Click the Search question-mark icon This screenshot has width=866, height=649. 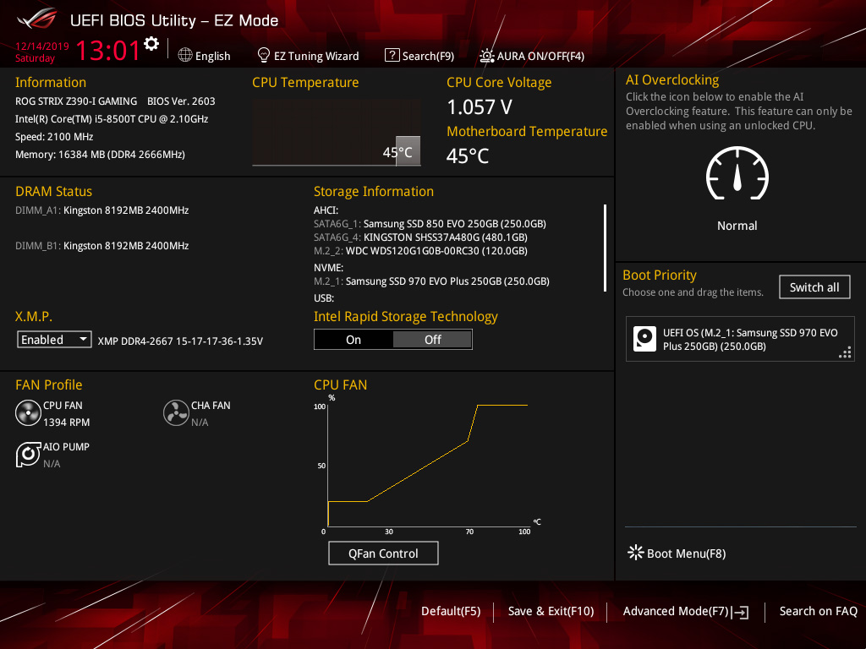(392, 55)
